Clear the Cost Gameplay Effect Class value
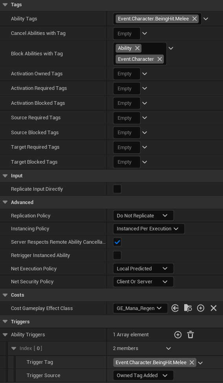This screenshot has width=223, height=383. click(214, 308)
